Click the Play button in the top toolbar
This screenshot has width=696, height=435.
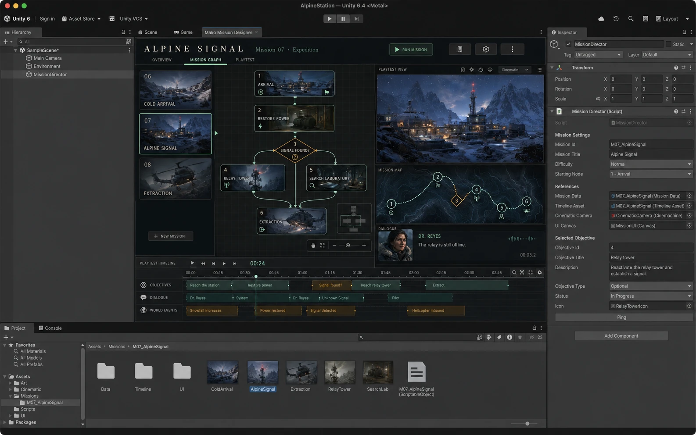click(330, 18)
